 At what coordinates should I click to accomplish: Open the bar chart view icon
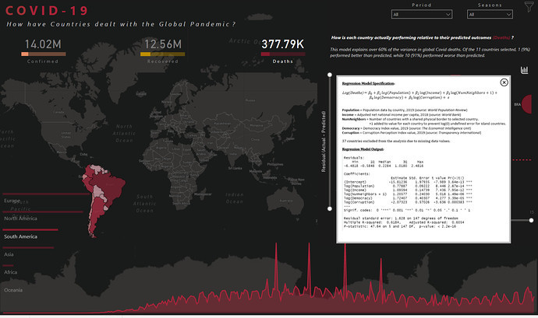tap(524, 70)
